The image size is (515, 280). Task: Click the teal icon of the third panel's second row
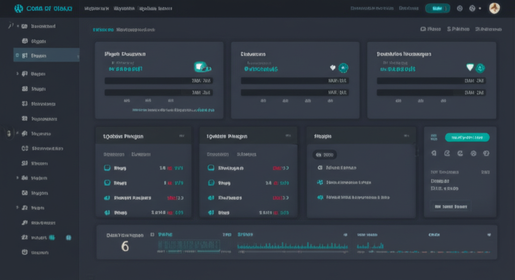(x=320, y=182)
